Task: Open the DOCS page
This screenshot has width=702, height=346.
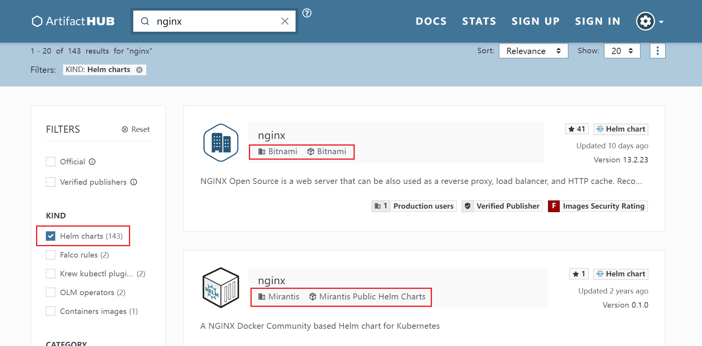Action: 431,21
